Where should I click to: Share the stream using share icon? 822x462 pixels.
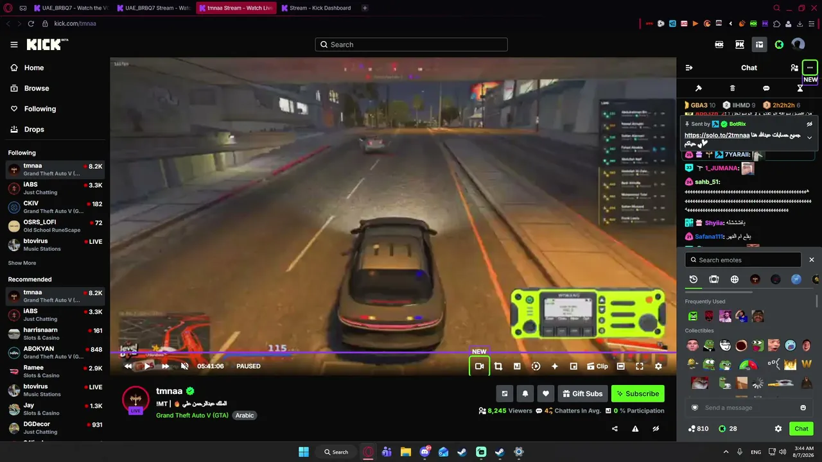point(615,429)
